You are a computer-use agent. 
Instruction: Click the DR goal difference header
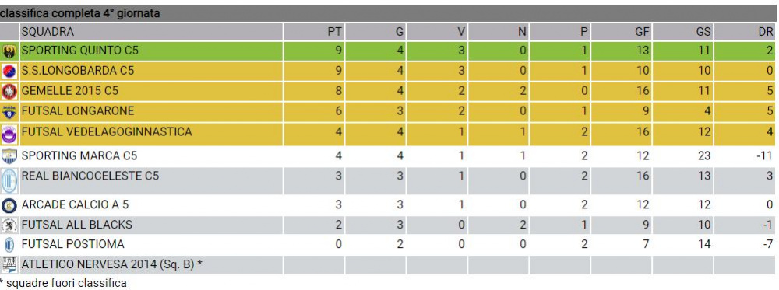[x=766, y=32]
